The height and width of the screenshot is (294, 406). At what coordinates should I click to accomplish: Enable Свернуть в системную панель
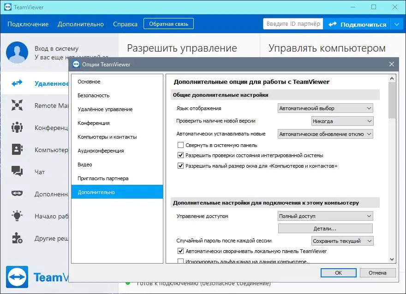[x=181, y=145]
